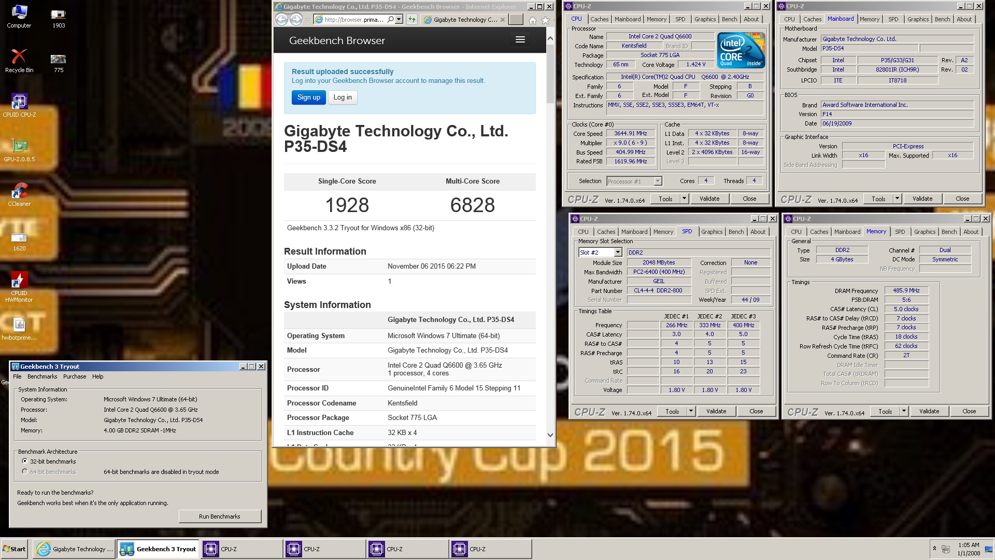The image size is (995, 560).
Task: Open Tools dropdown arrow in Memory window
Action: click(x=904, y=411)
